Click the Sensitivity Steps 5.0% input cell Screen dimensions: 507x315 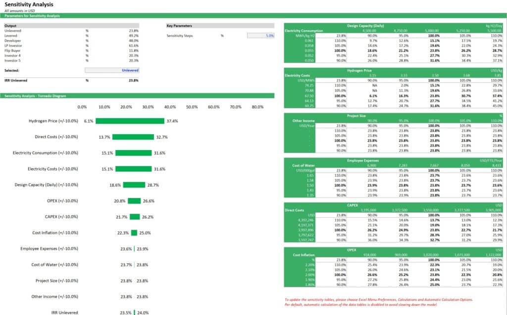(x=260, y=36)
